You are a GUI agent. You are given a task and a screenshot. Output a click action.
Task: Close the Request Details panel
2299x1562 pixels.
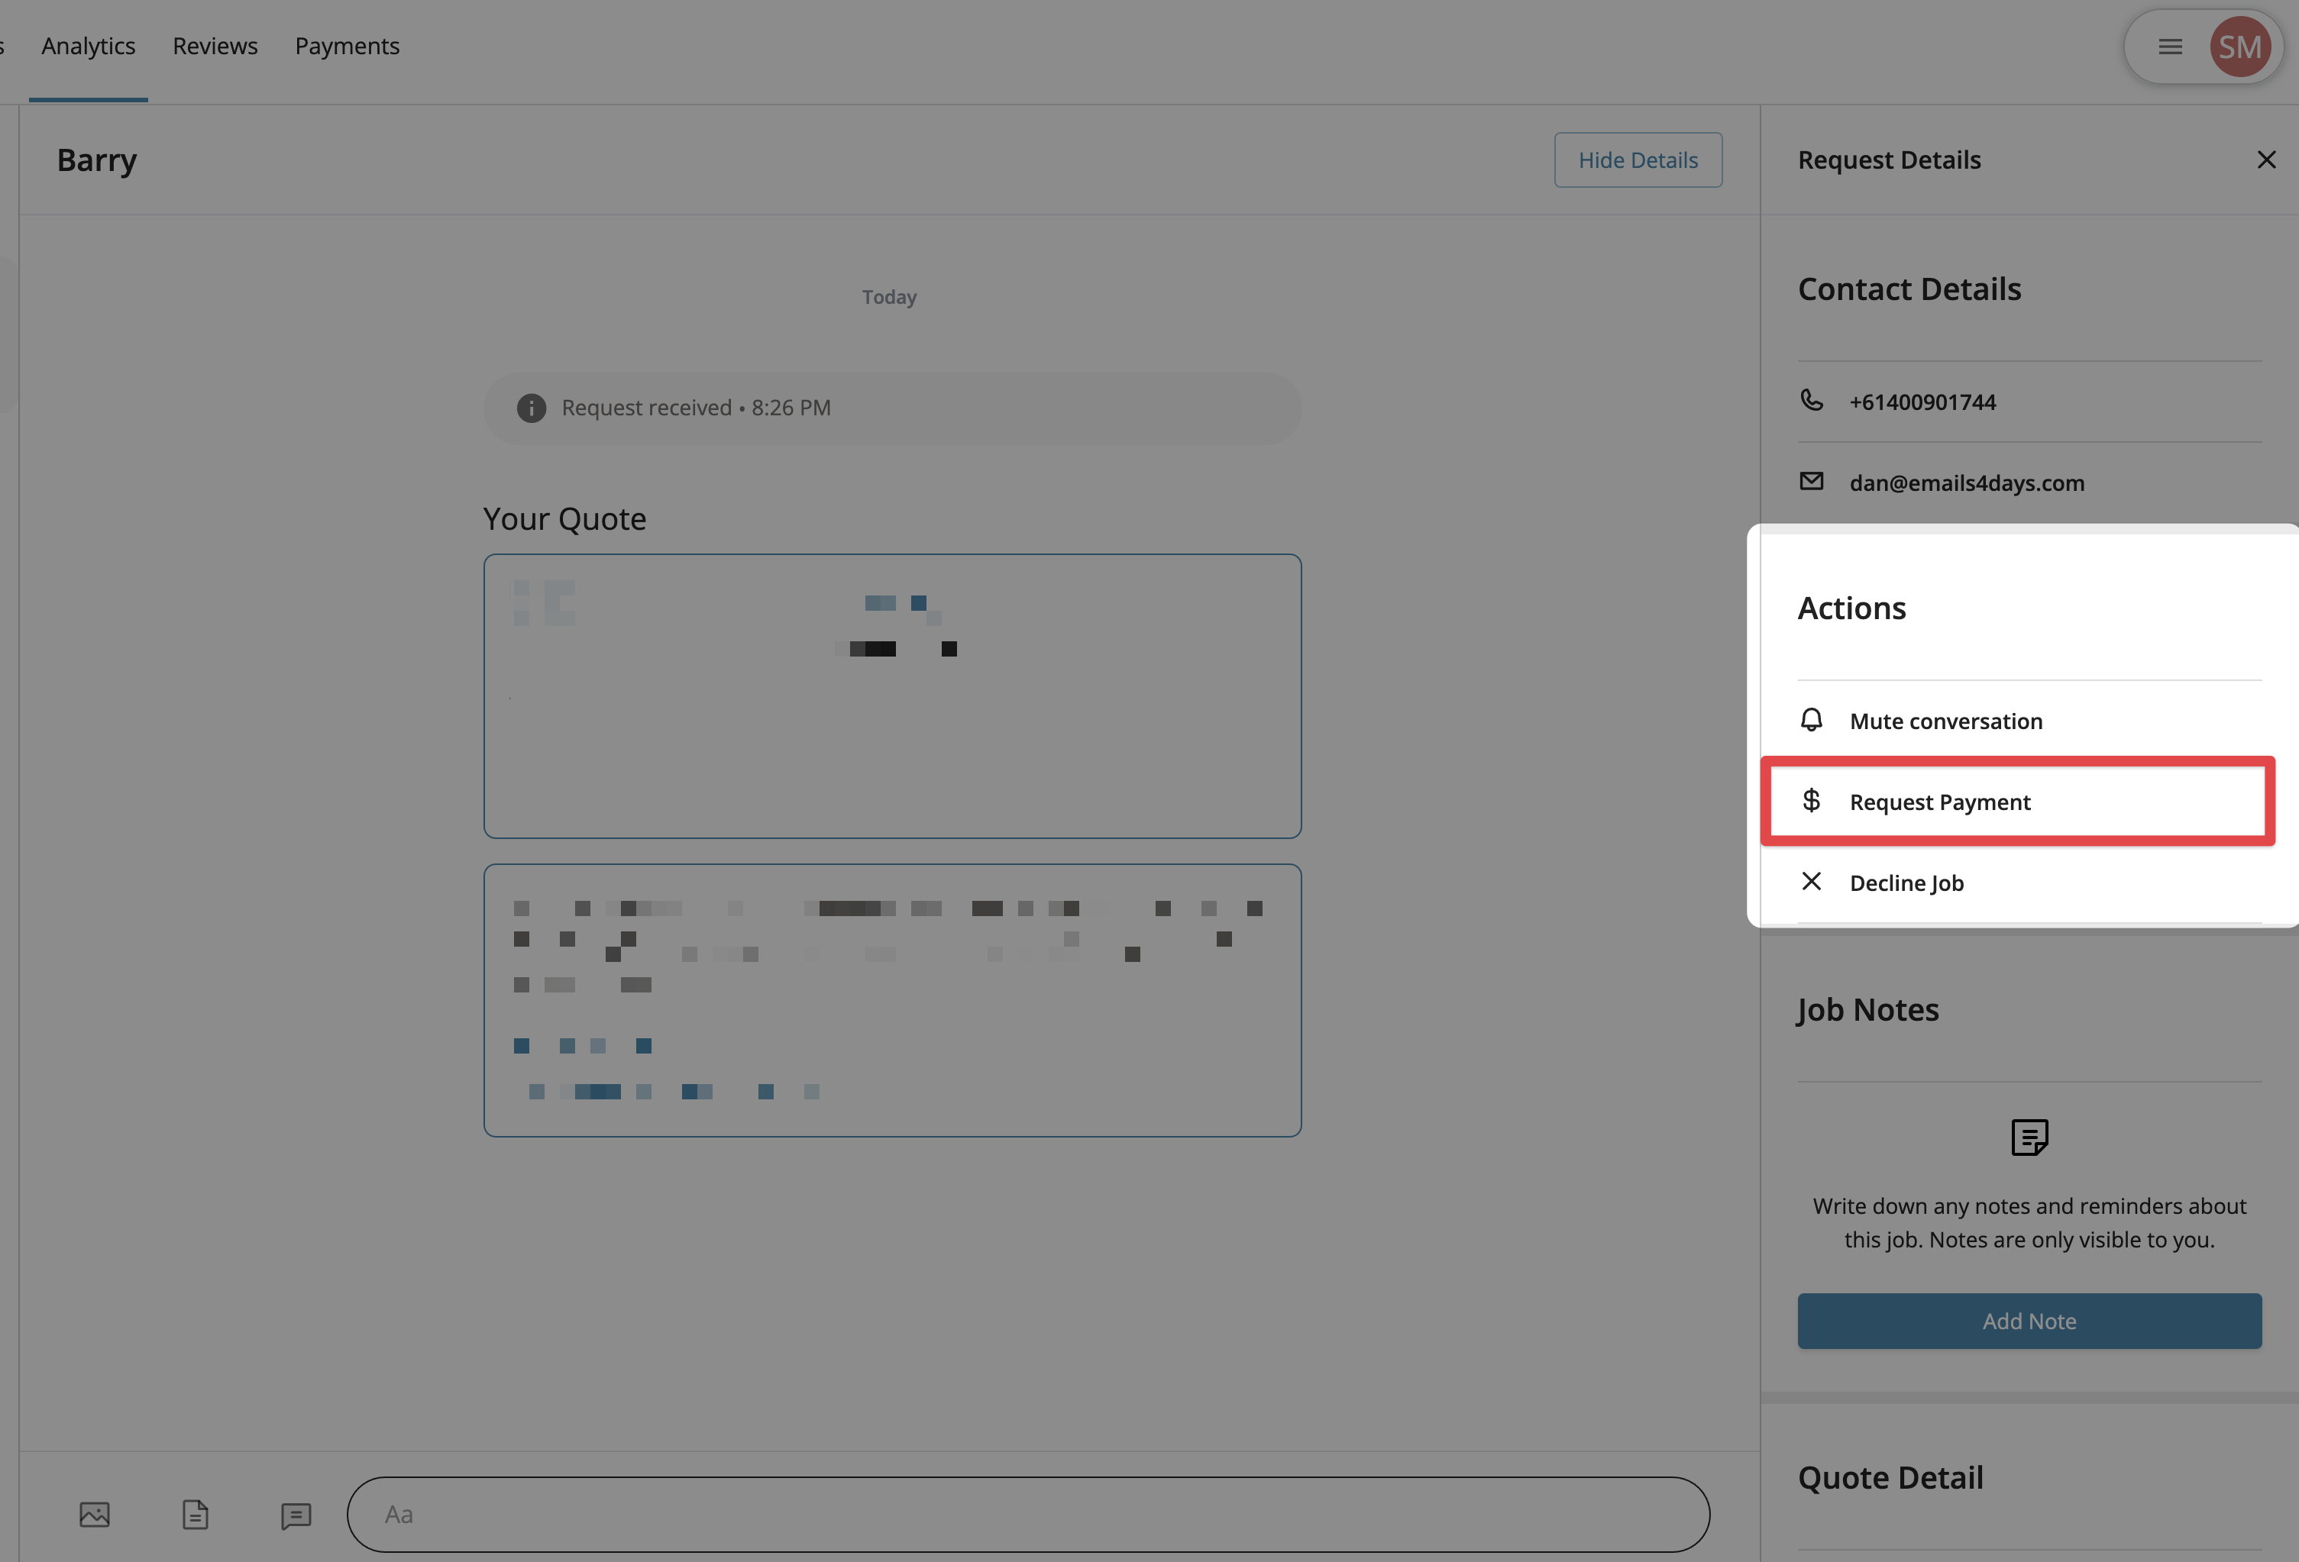click(2266, 160)
